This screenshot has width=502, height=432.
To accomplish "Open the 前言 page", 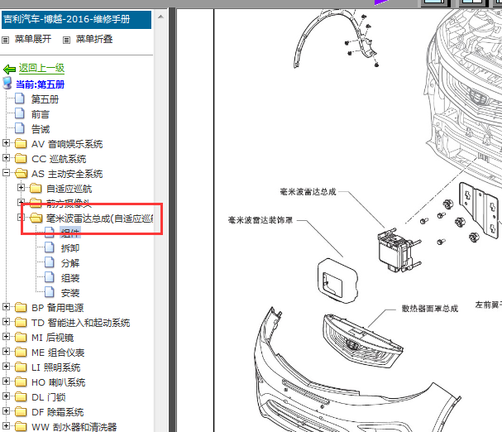I will [41, 114].
